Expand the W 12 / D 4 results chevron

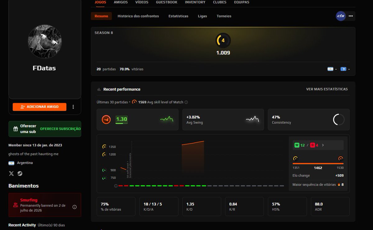(323, 145)
